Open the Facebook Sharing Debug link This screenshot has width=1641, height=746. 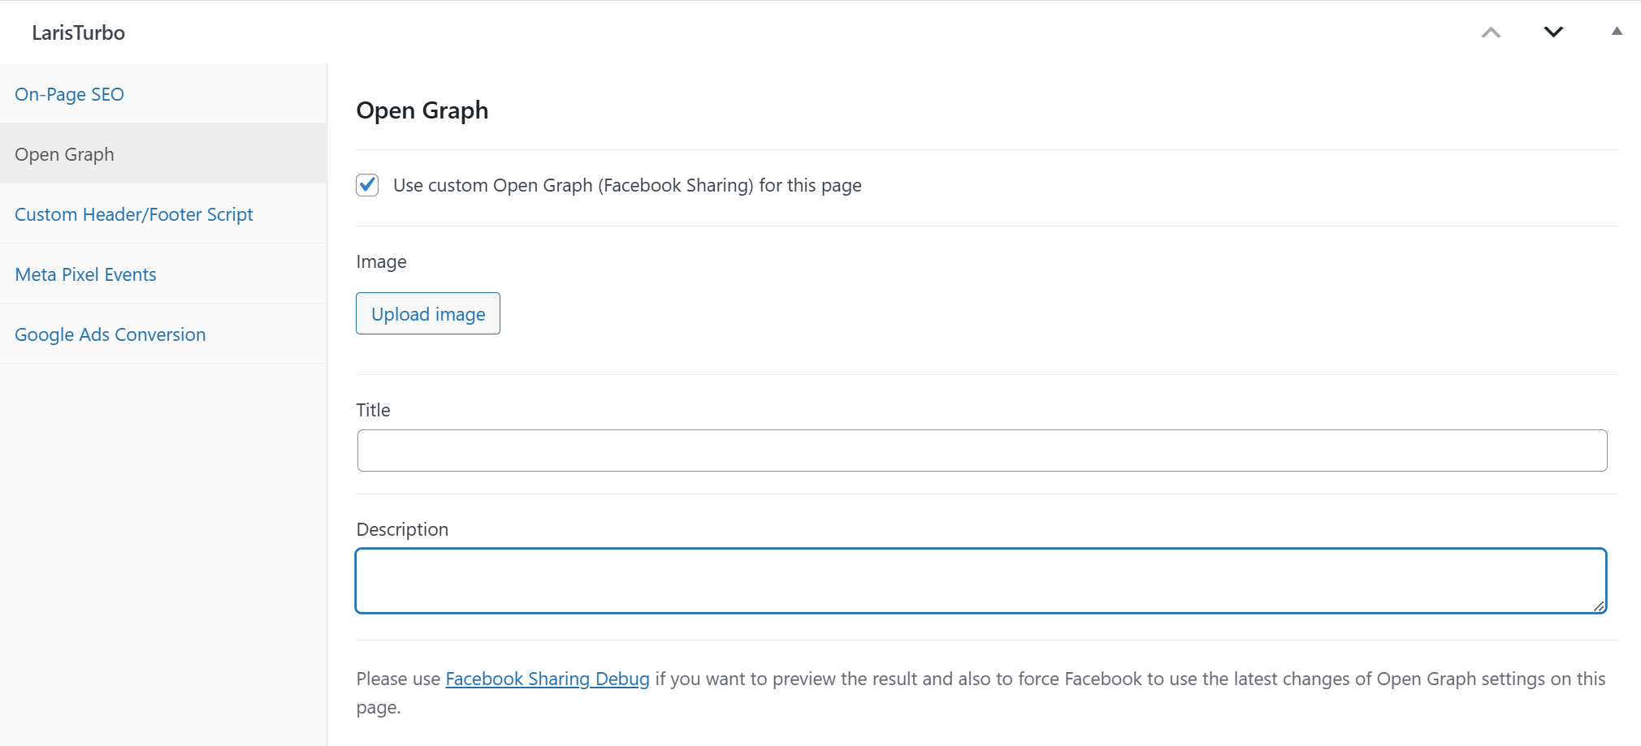(x=547, y=679)
